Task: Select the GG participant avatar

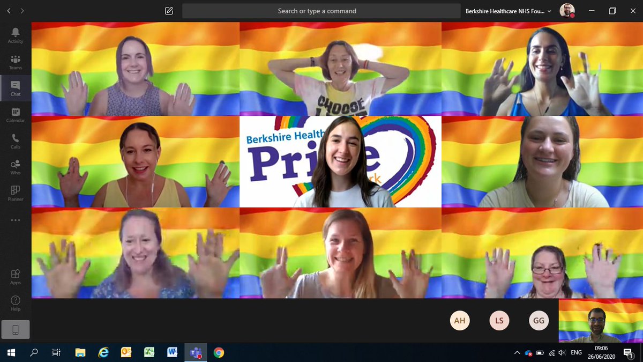Action: coord(539,321)
